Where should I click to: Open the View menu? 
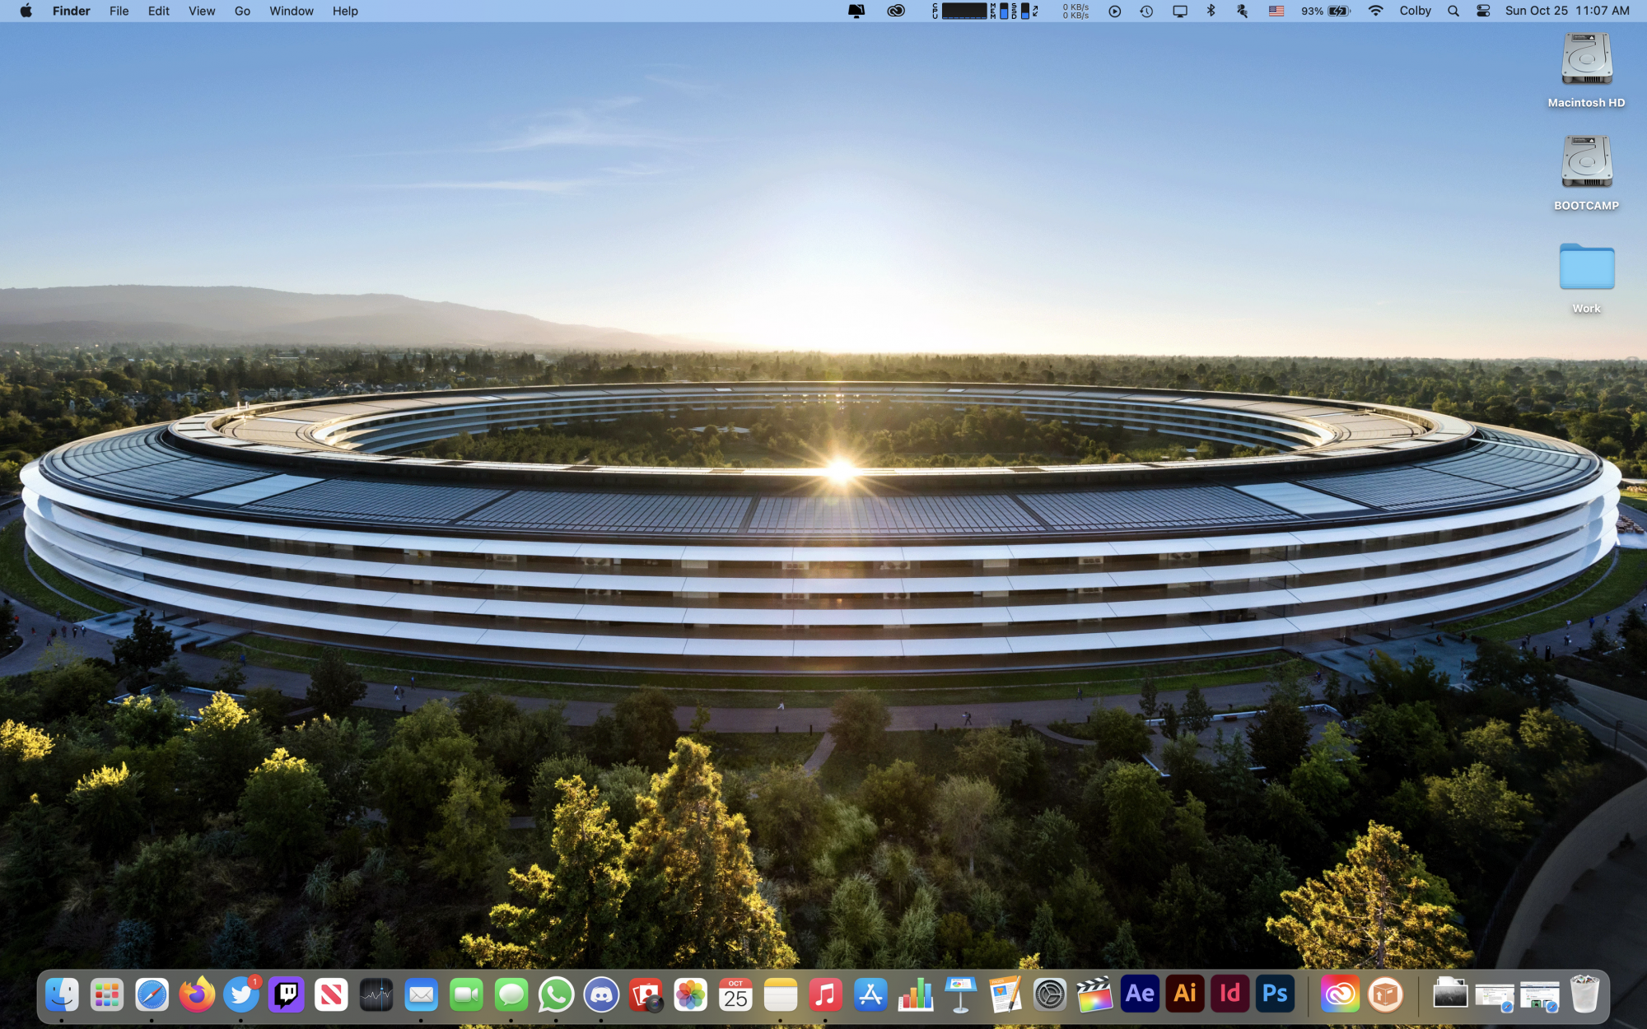tap(201, 11)
